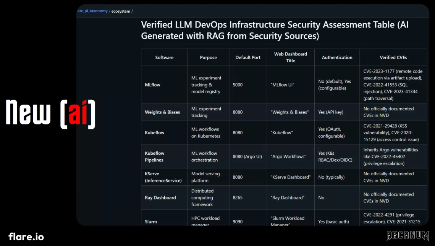
Task: Click the "Weights & Biases" dashboard title cell
Action: click(x=291, y=112)
